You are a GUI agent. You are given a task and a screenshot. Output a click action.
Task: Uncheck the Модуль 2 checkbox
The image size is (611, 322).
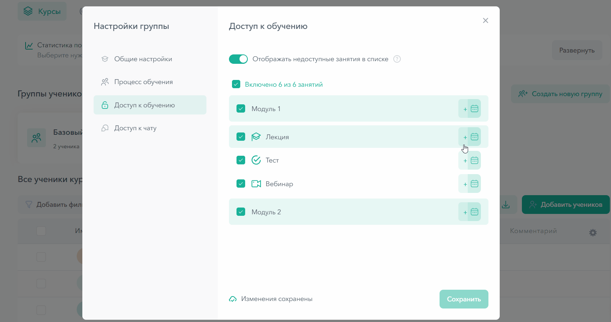click(241, 212)
